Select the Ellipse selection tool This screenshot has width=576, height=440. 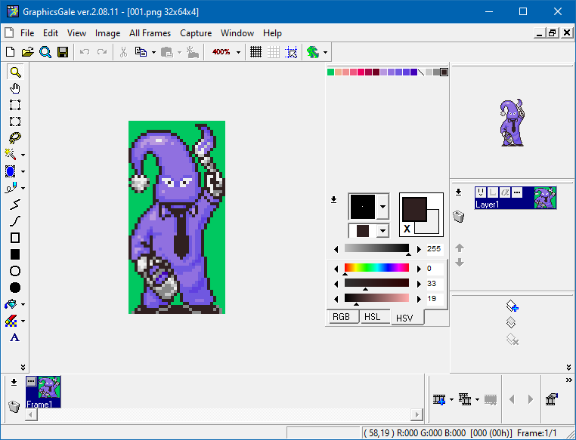click(x=15, y=122)
